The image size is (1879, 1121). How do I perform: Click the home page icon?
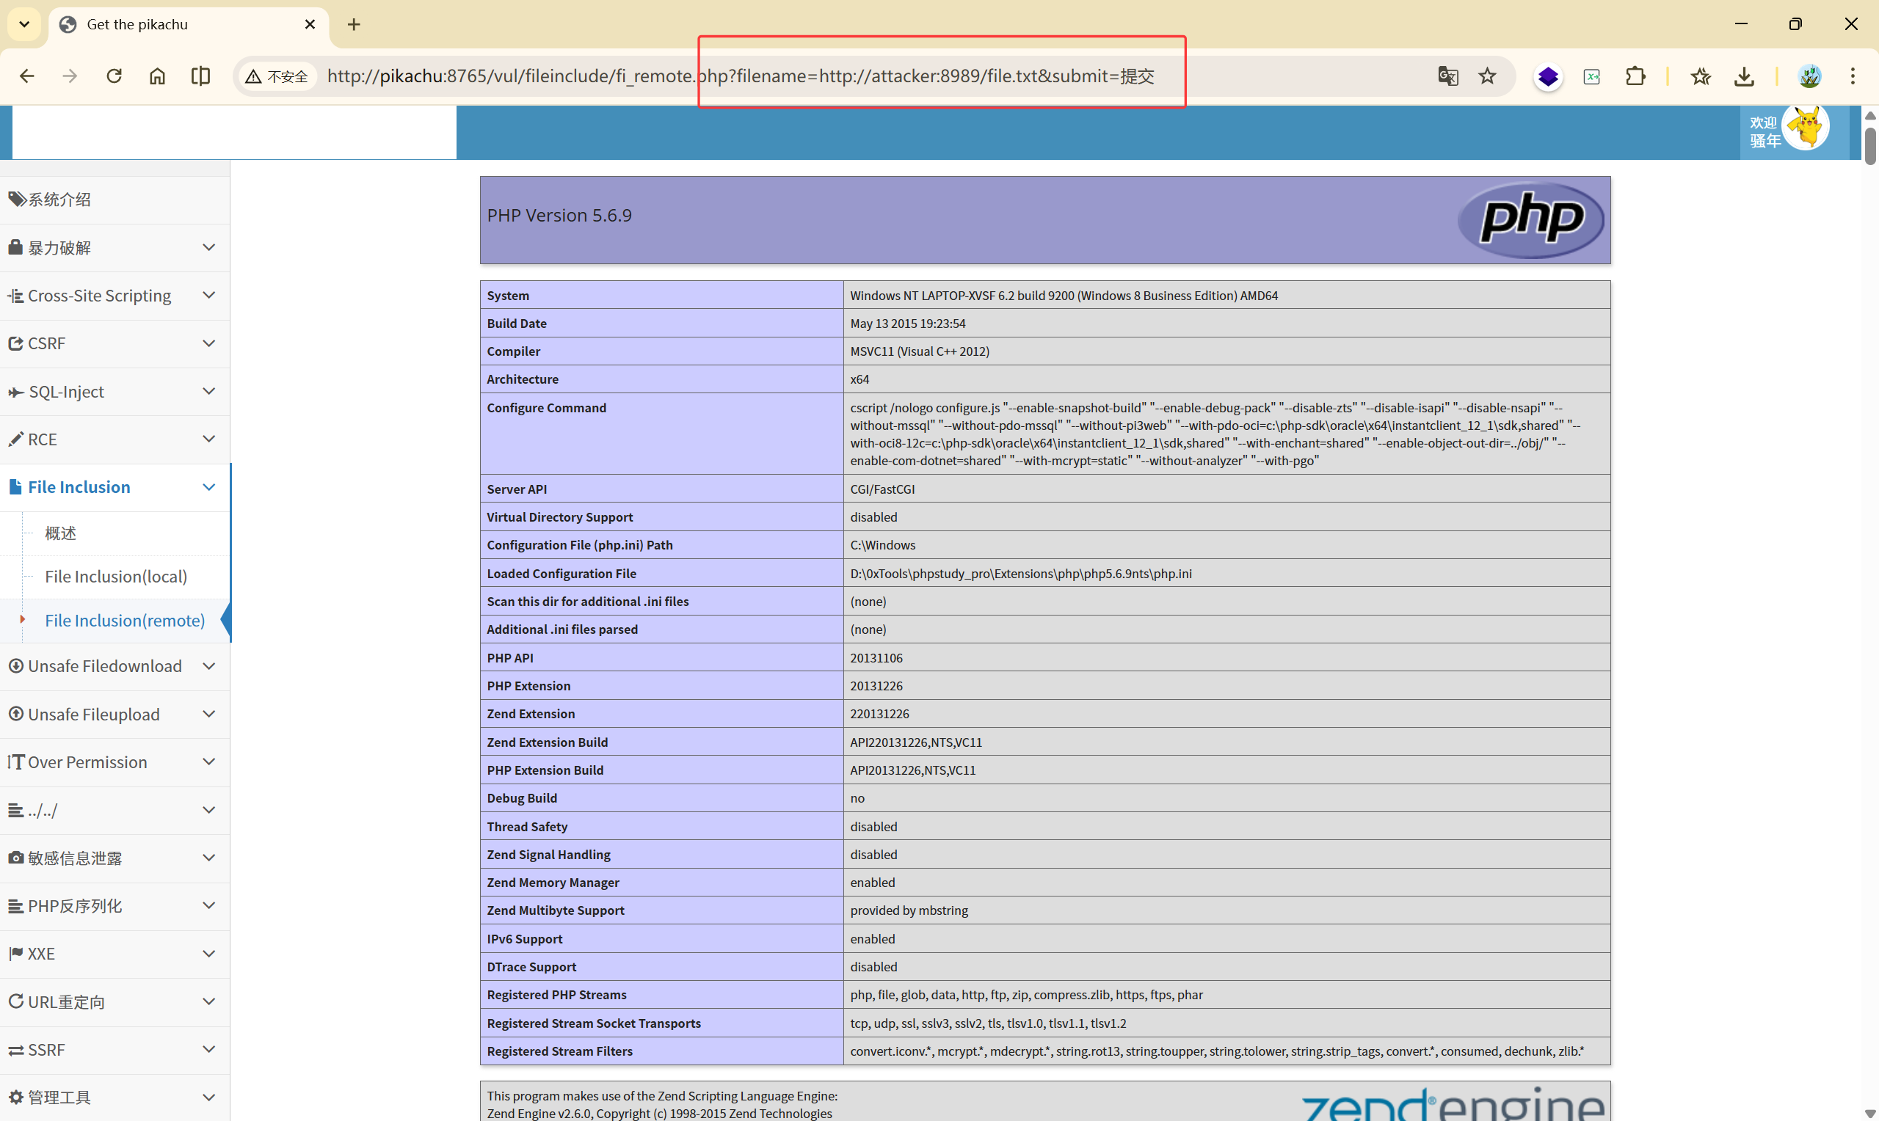[157, 76]
